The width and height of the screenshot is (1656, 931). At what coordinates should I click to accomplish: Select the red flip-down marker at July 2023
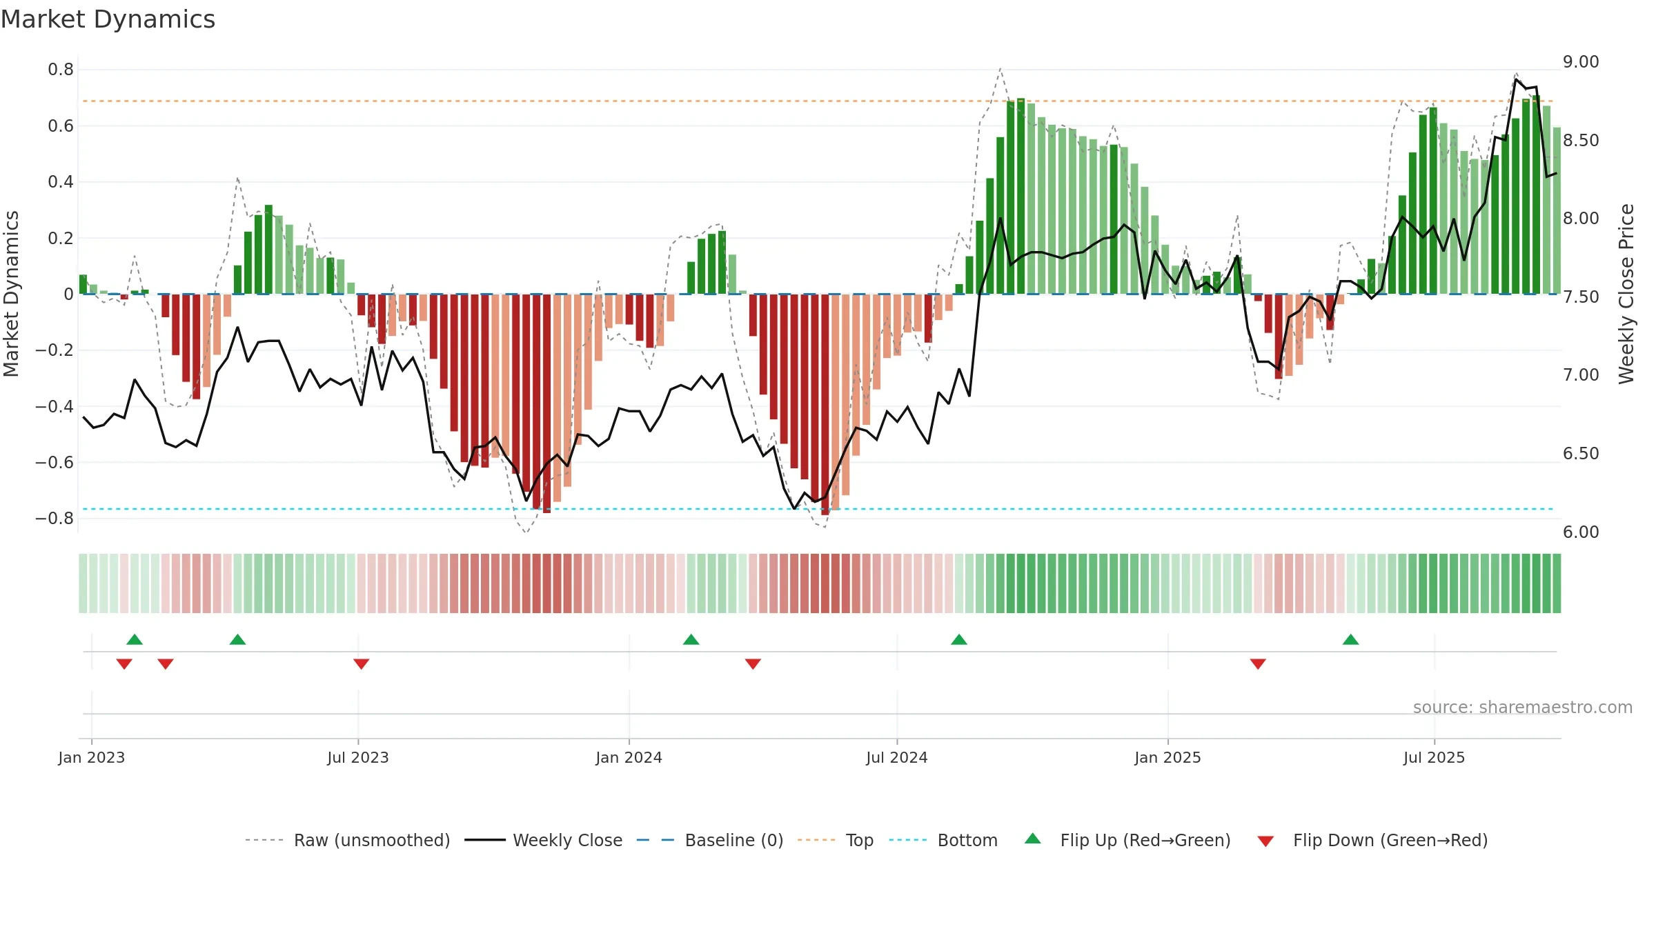click(362, 664)
